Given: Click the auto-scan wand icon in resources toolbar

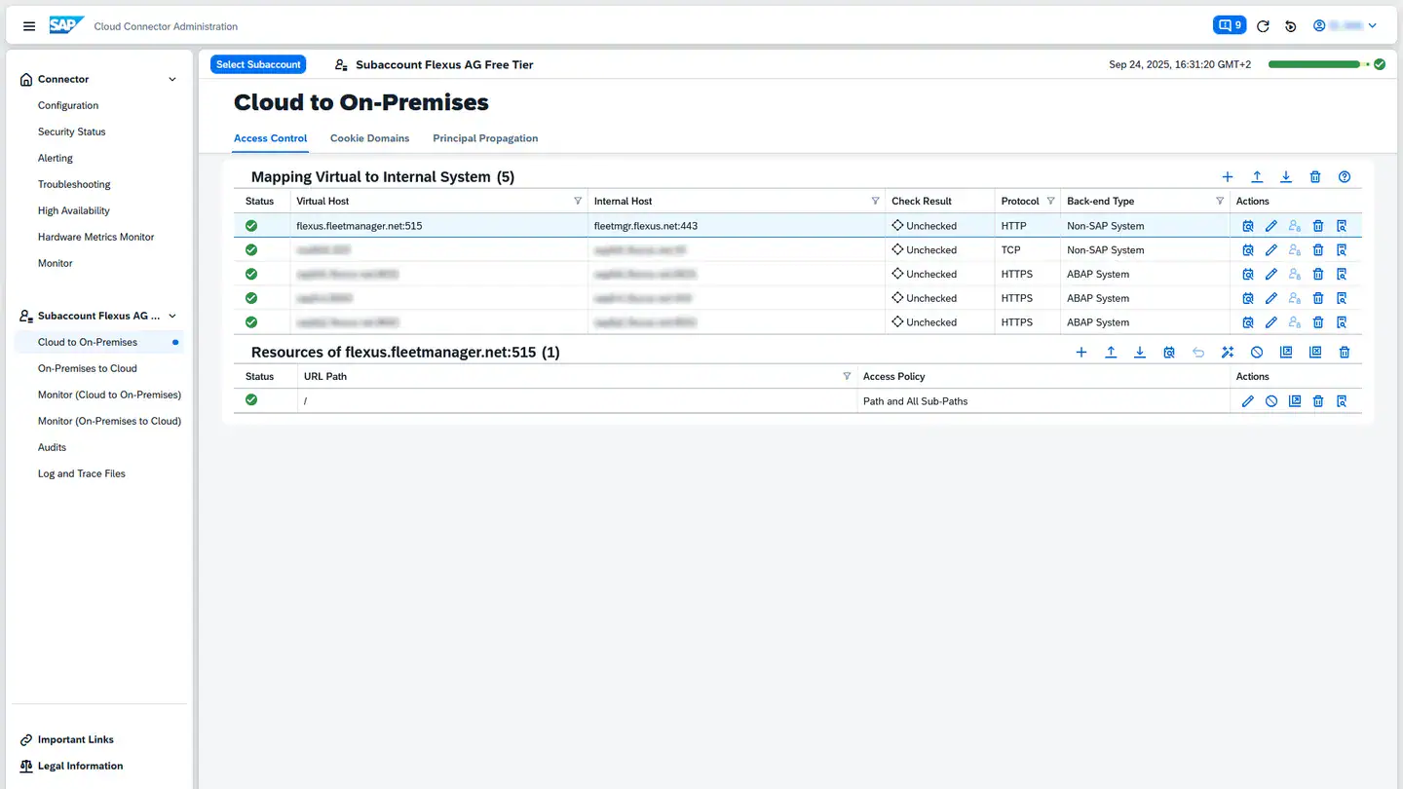Looking at the screenshot, I should [x=1228, y=353].
